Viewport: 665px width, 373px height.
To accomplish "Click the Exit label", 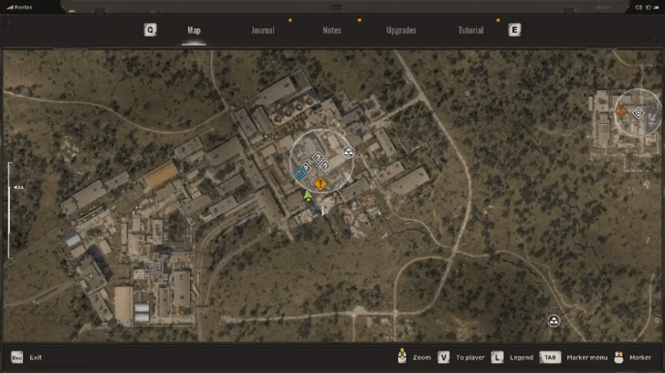I will point(36,357).
